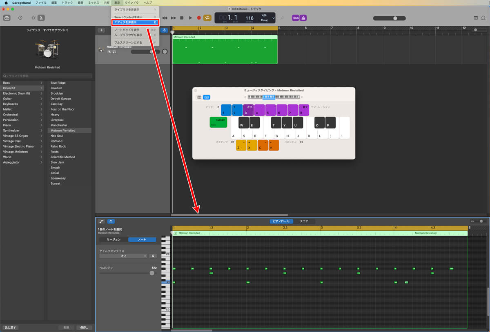Select typing view in Musical Typing window
Viewport: 490px width, 332px height.
[207, 97]
